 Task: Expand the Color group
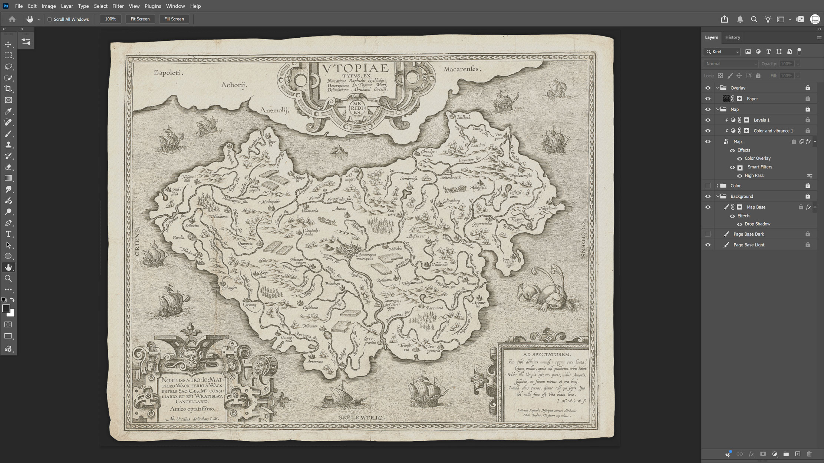718,186
